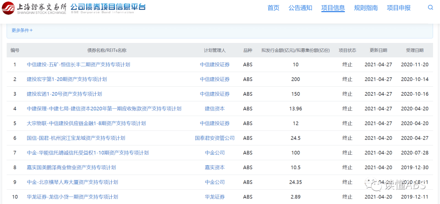Click 建投宏诺1-20号资产支持专项计划 link
The image size is (440, 204).
click(64, 94)
